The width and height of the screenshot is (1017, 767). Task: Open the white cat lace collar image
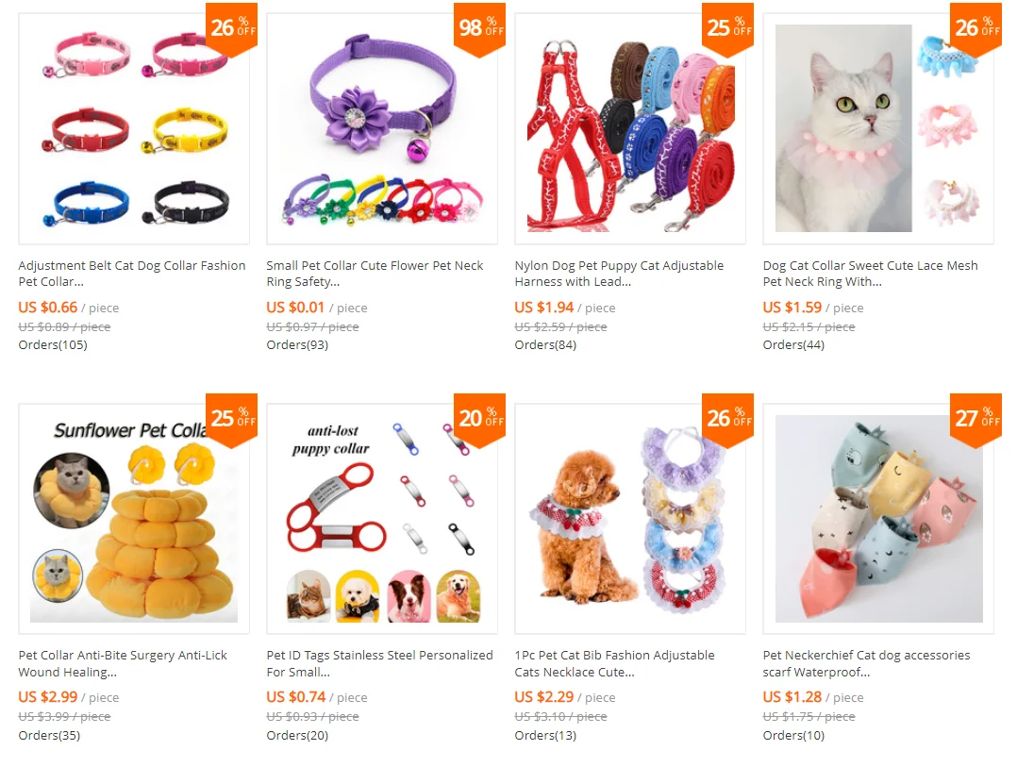coord(878,128)
